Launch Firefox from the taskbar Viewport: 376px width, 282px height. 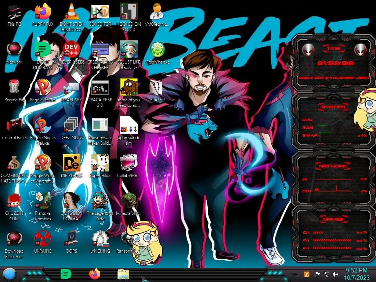pos(95,274)
